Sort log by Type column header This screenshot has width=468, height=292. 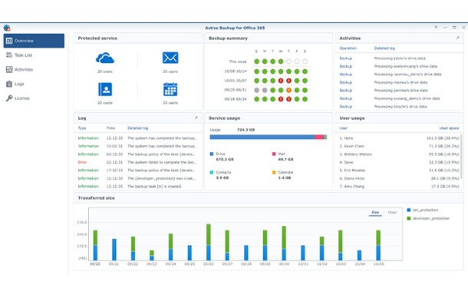[x=82, y=128]
